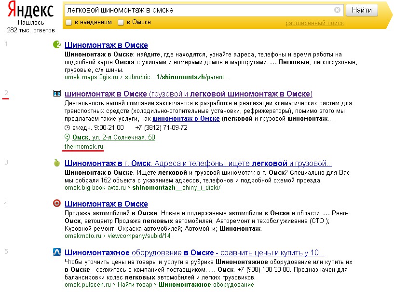Click omsk.pulscen.ru URL link

click(88, 284)
